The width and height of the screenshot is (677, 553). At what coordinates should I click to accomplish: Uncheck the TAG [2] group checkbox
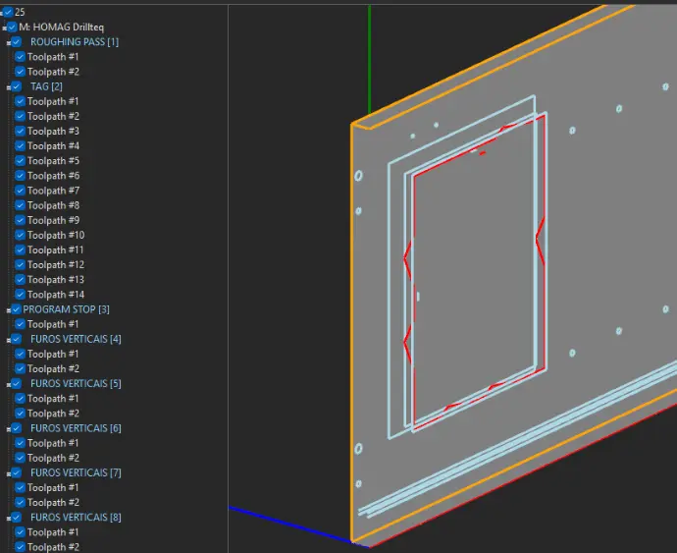pyautogui.click(x=16, y=86)
